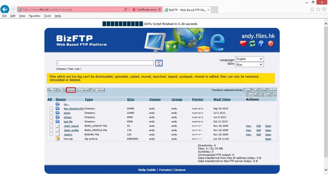The height and width of the screenshot is (175, 328).
Task: Click the Up.. folder icon
Action: tap(58, 104)
